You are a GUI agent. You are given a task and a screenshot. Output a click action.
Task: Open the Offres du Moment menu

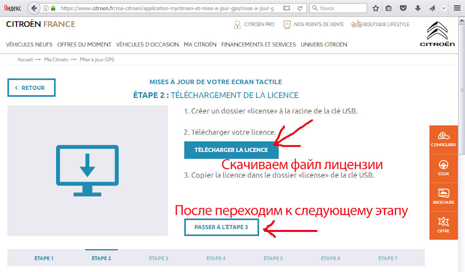coord(84,44)
